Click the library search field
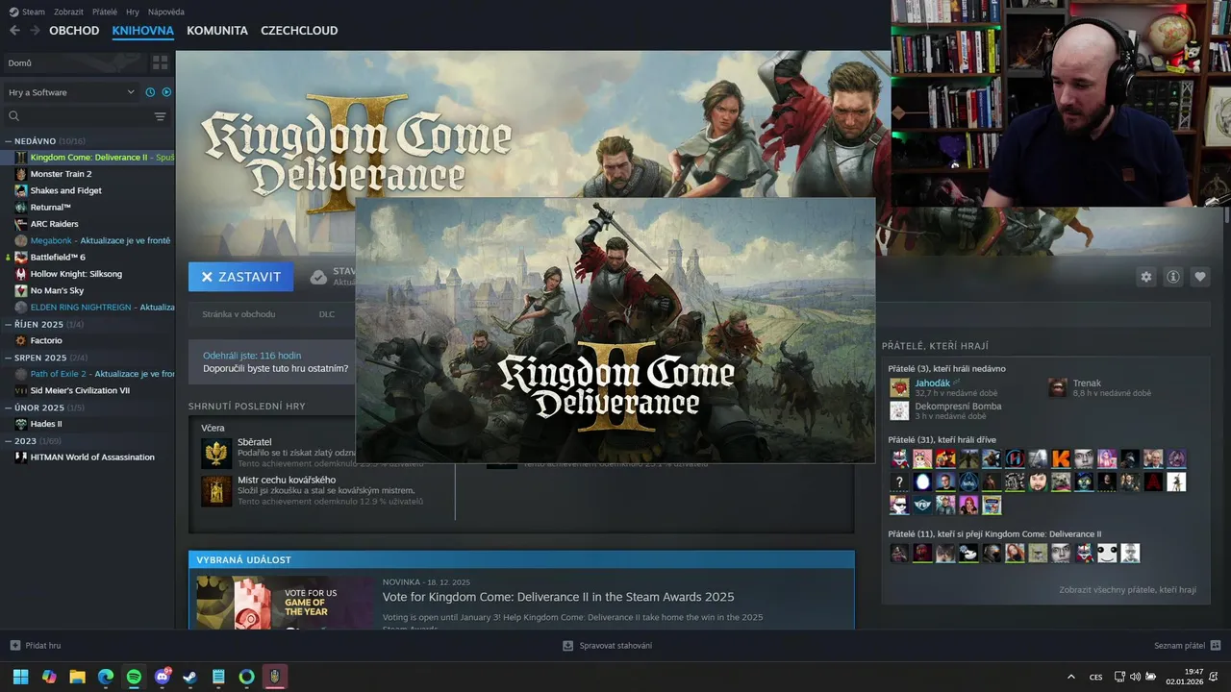 (77, 116)
